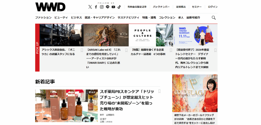Open search with the magnifying glass icon
Image resolution: width=261 pixels, height=125 pixels.
click(214, 18)
